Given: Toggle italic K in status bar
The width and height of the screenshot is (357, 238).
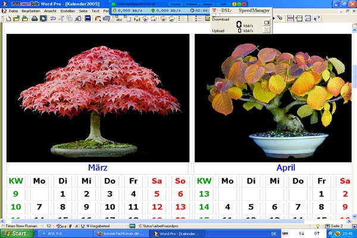Looking at the screenshot, I should (x=77, y=226).
